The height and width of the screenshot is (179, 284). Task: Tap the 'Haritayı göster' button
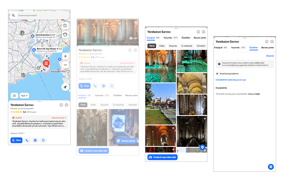[x=126, y=141]
